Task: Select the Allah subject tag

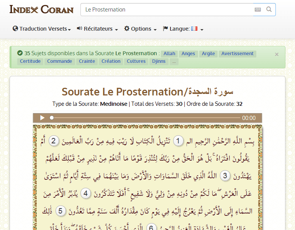Action: 169,54
